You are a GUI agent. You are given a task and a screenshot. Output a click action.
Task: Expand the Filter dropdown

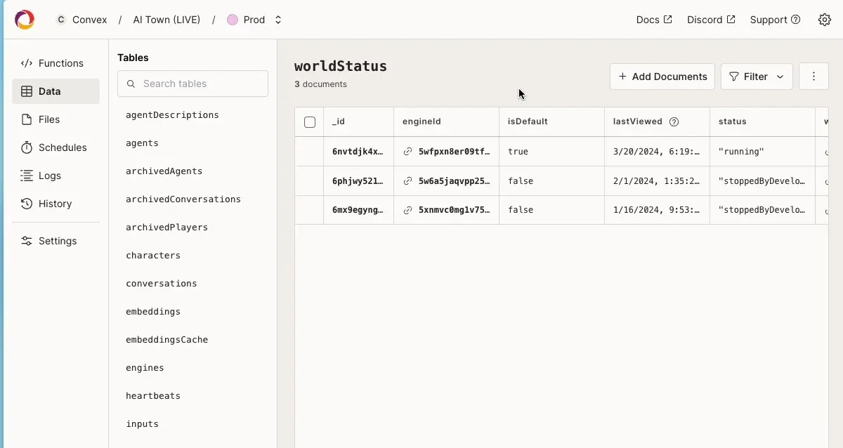click(757, 76)
